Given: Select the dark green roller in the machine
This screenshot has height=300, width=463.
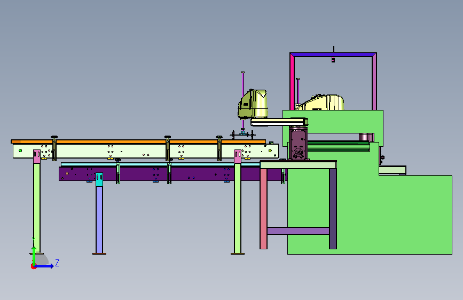Looking at the screenshot, I should coord(339,146).
